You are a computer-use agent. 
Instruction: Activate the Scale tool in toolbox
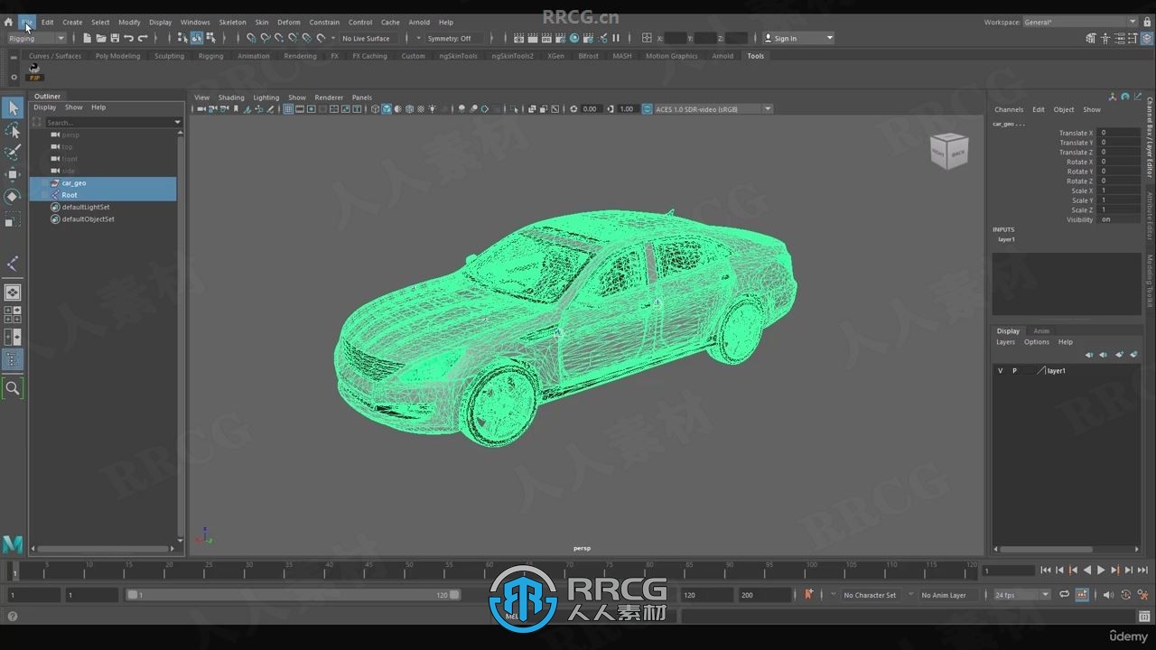click(13, 219)
